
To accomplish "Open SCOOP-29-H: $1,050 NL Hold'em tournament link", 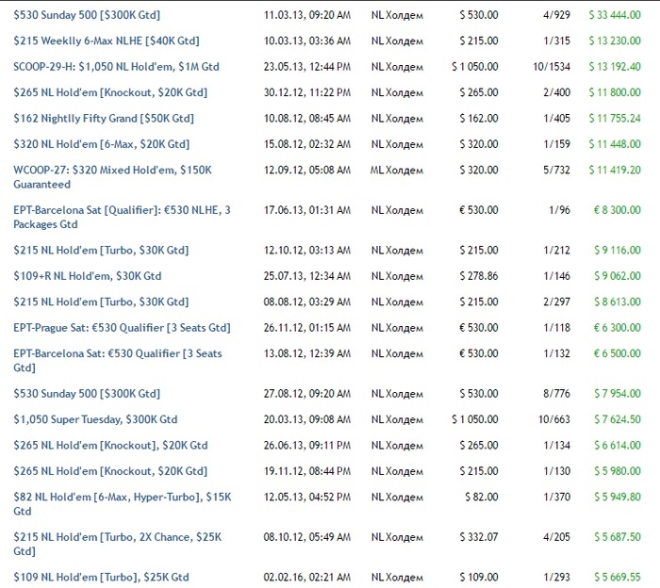I will (x=116, y=67).
